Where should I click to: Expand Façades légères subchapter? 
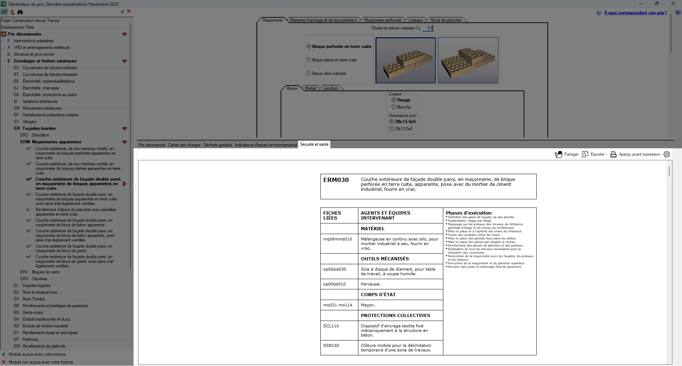(36, 285)
